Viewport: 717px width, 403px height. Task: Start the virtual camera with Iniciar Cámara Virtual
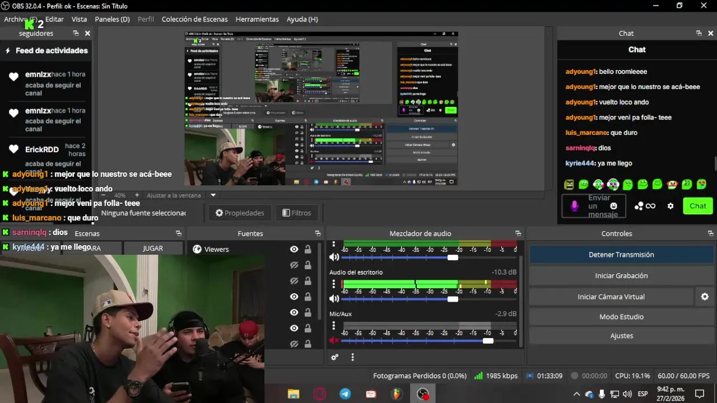611,297
